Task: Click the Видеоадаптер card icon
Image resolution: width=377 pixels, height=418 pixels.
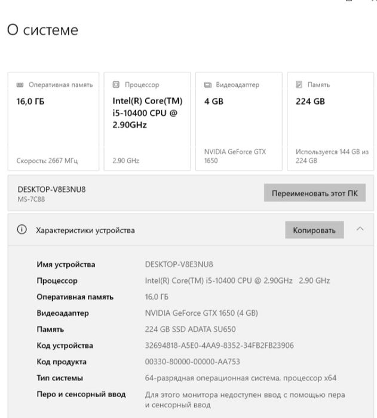Action: (207, 85)
